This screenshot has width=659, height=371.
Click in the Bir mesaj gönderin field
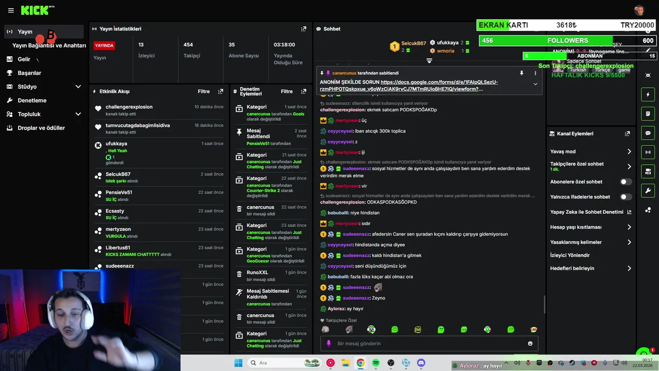[x=430, y=344]
